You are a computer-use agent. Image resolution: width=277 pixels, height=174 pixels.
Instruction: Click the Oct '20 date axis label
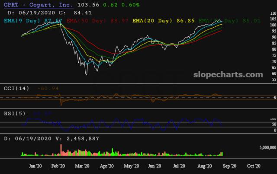click(253, 166)
